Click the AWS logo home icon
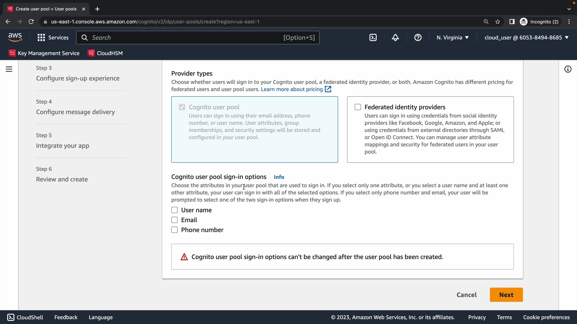The height and width of the screenshot is (324, 577). [x=15, y=37]
